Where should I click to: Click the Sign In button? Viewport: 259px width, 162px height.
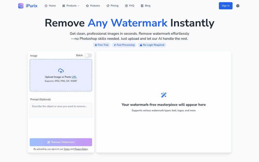pyautogui.click(x=226, y=6)
